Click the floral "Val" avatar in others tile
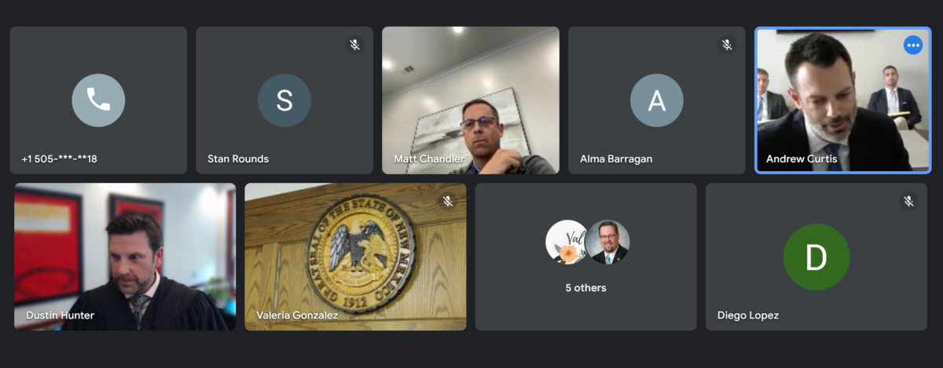The image size is (943, 368). tap(566, 242)
